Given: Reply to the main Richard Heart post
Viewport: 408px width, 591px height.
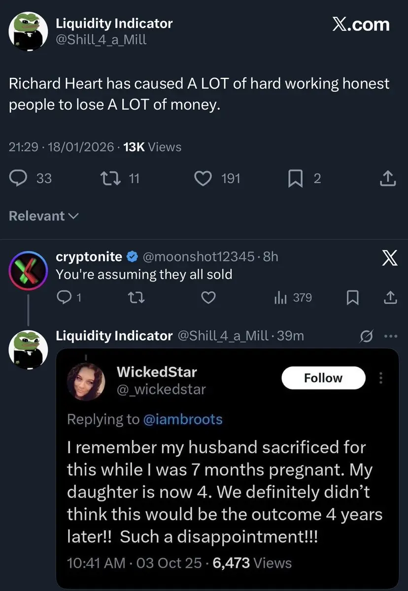Looking at the screenshot, I should click(18, 178).
